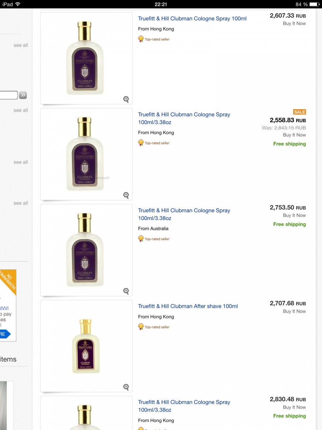Tap the After shave bottle thumbnail

(x=86, y=346)
